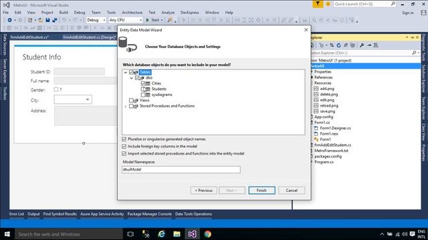Open the Build menu
The image size is (428, 240).
[x=64, y=13]
